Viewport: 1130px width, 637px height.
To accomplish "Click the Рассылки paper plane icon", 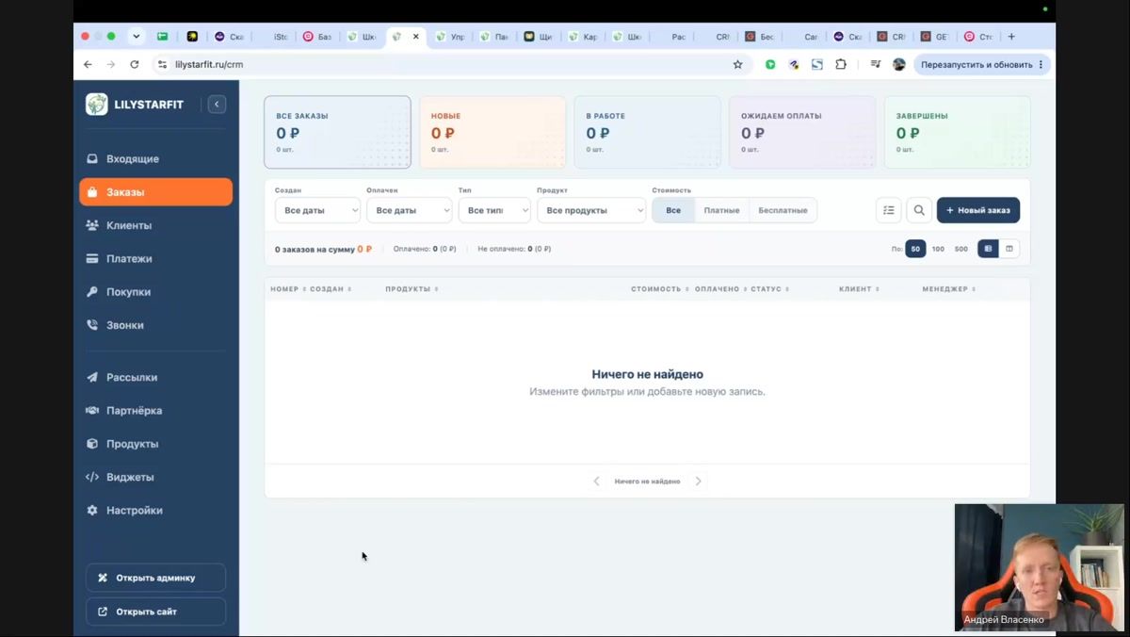I will [92, 377].
